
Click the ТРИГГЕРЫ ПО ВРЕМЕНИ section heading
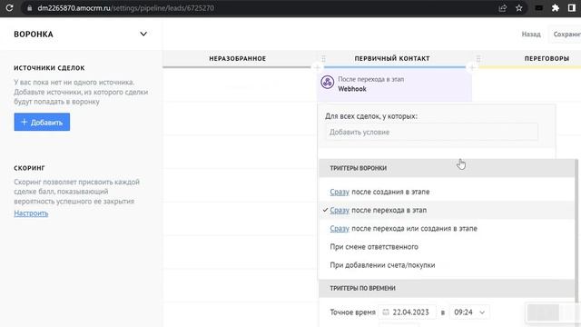pyautogui.click(x=362, y=288)
